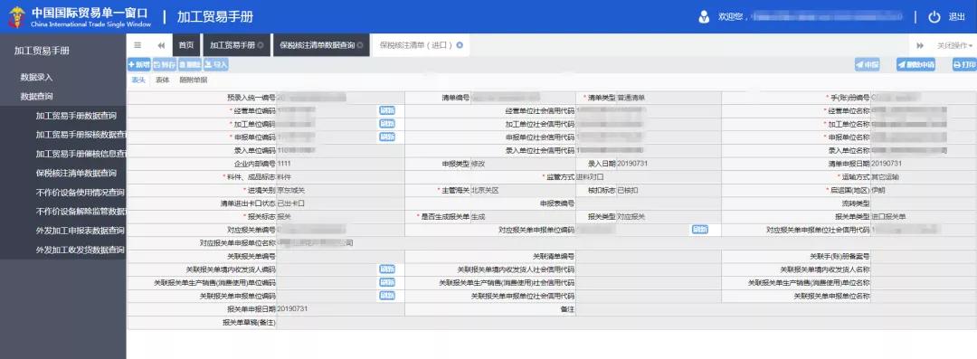Open the 报关单类型 dropdown

(x=924, y=216)
